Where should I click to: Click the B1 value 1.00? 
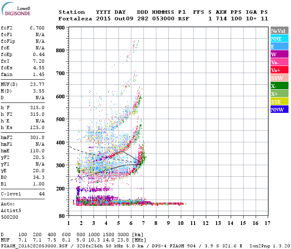pyautogui.click(x=39, y=184)
